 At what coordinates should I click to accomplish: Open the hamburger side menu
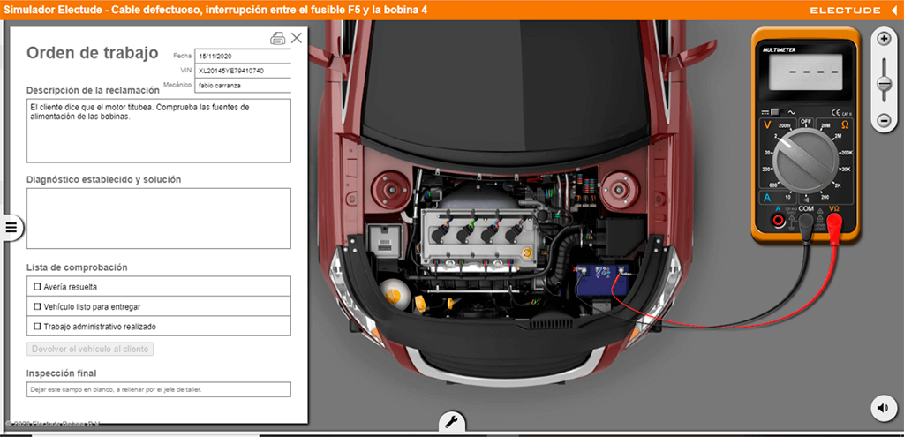(11, 228)
